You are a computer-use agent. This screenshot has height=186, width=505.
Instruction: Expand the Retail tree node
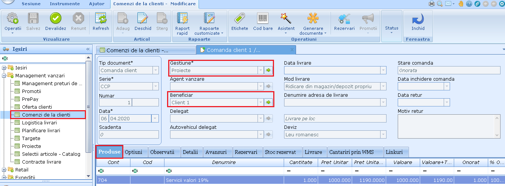4,170
